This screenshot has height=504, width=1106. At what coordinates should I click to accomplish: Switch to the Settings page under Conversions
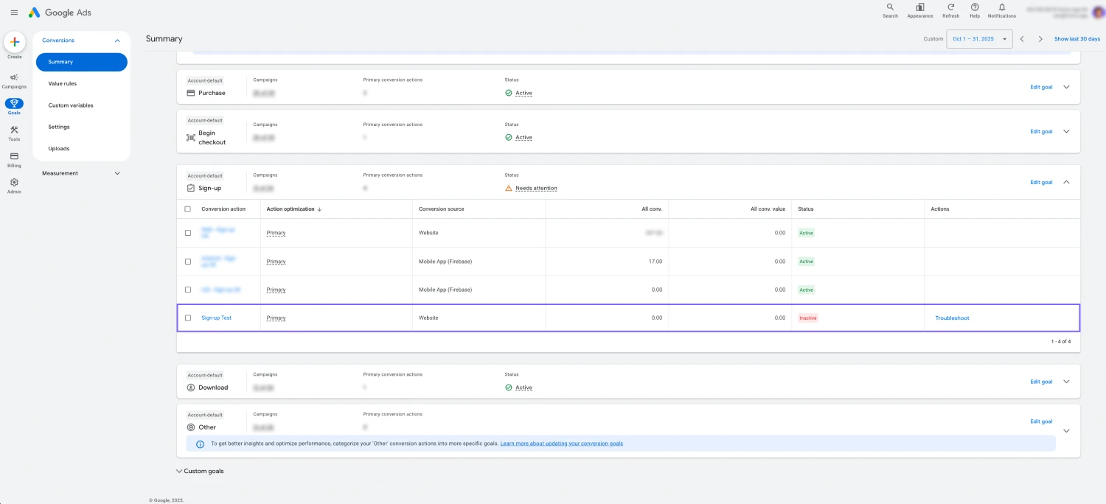58,127
